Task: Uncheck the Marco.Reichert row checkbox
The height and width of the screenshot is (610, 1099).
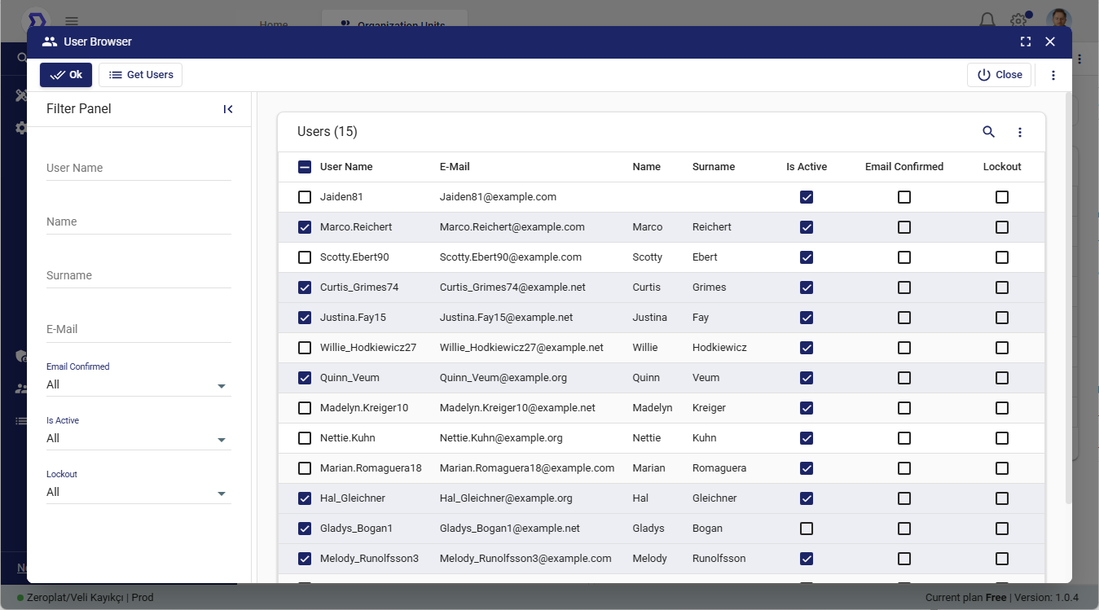Action: (x=305, y=227)
